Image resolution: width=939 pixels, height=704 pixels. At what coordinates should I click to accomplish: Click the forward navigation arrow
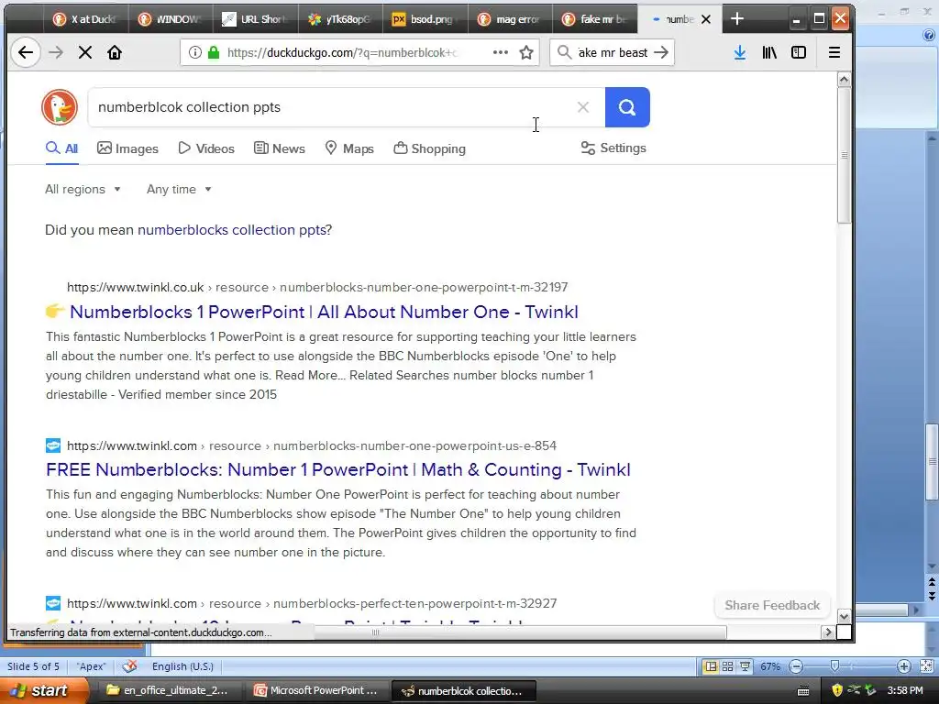[x=56, y=52]
